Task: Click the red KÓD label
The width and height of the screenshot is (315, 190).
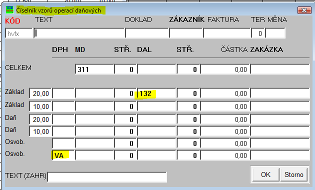Action: (x=12, y=21)
